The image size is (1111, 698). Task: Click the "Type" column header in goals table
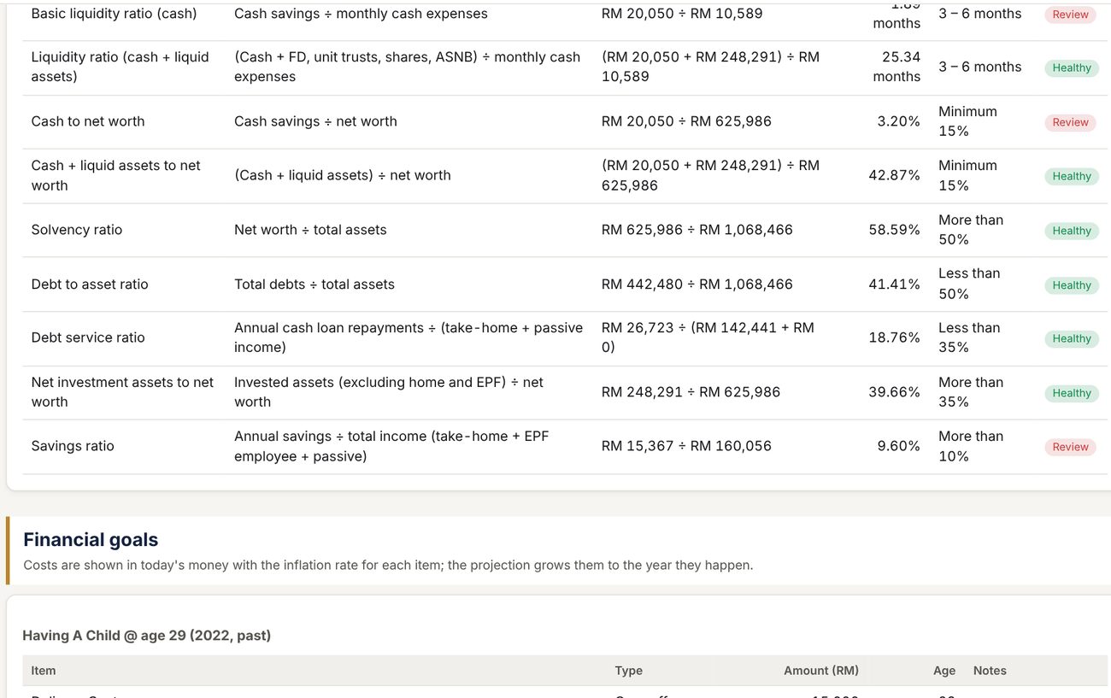(628, 671)
